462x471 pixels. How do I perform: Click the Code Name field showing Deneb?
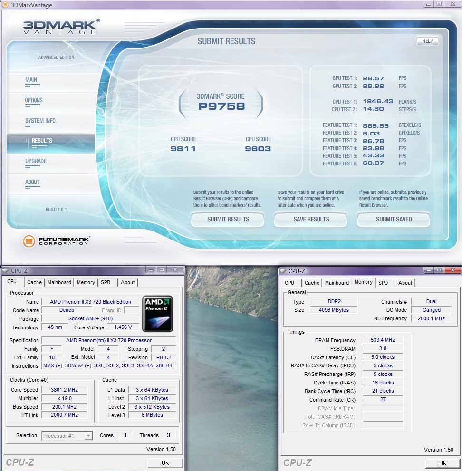pyautogui.click(x=67, y=310)
